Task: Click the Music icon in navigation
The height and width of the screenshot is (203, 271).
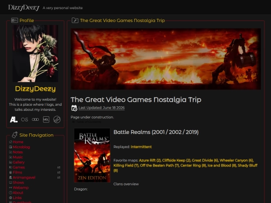Action: [x=11, y=157]
